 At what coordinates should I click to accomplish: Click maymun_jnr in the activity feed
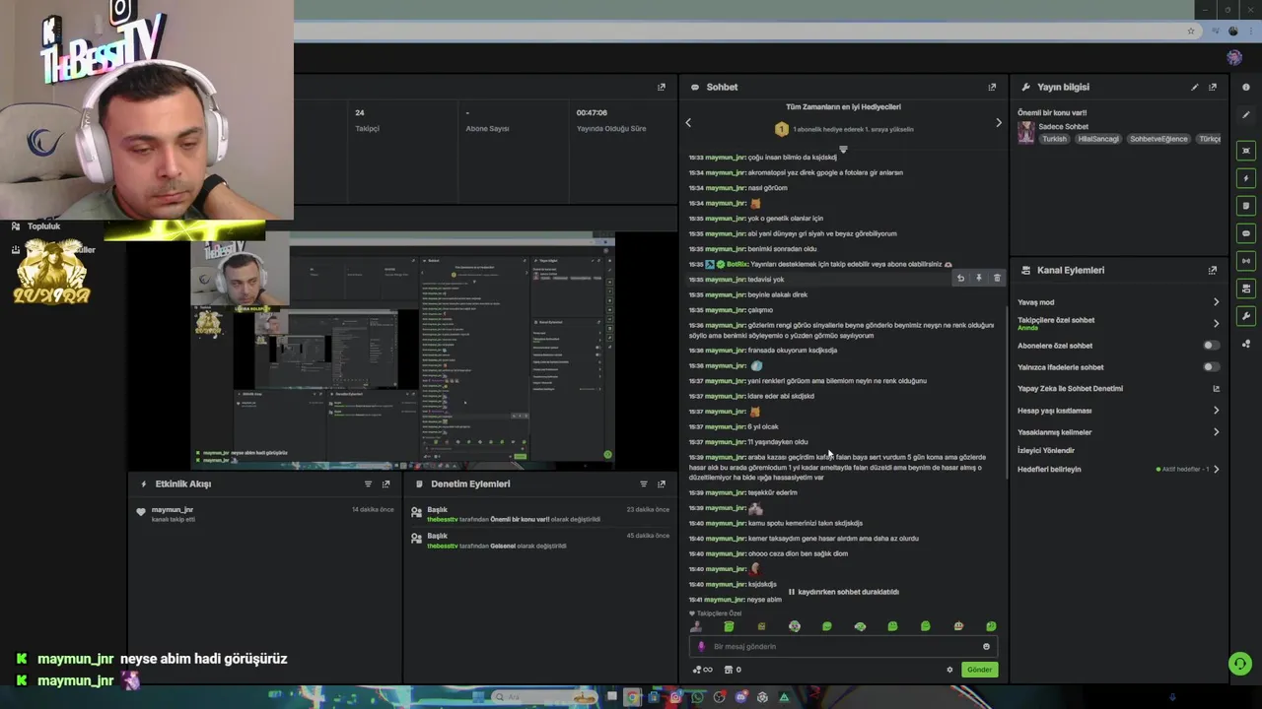tap(173, 510)
